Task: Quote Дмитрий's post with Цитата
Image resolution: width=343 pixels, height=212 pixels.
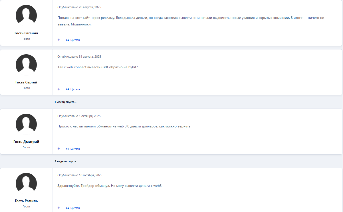Action: coord(73,149)
